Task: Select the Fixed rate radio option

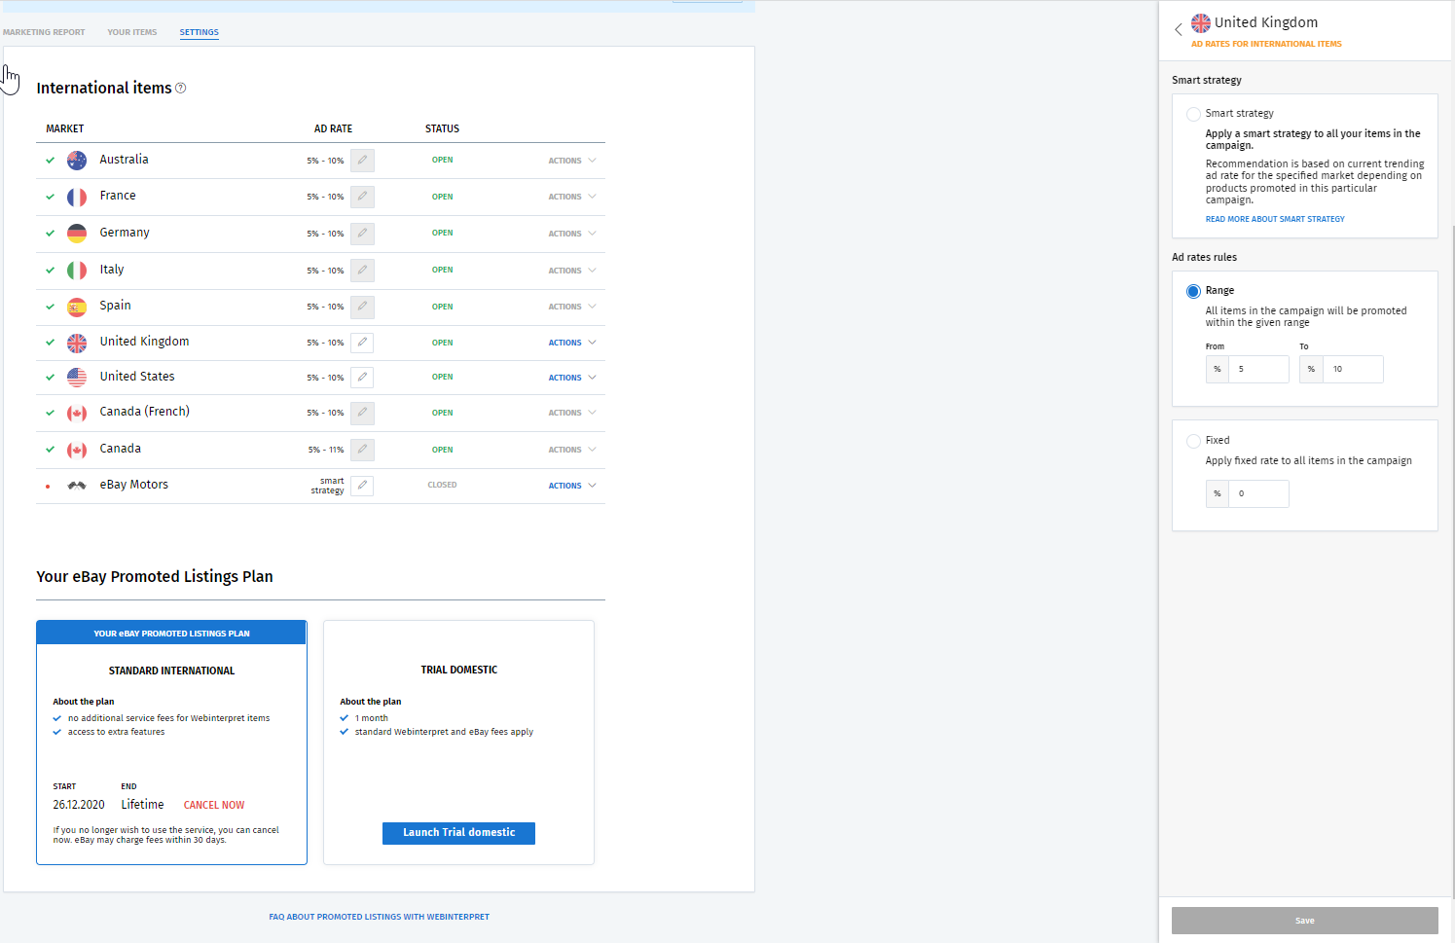Action: (x=1193, y=441)
